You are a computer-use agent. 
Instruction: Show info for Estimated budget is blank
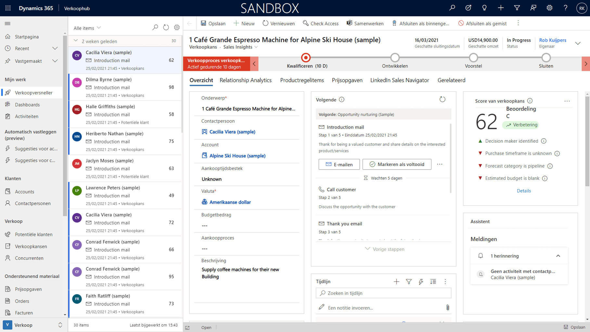(x=545, y=178)
